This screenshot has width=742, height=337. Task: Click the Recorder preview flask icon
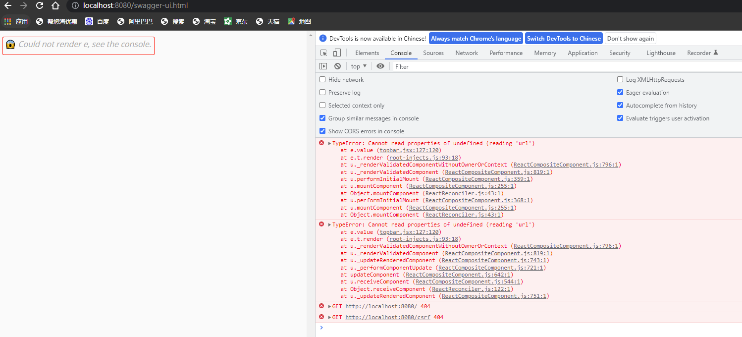(716, 53)
